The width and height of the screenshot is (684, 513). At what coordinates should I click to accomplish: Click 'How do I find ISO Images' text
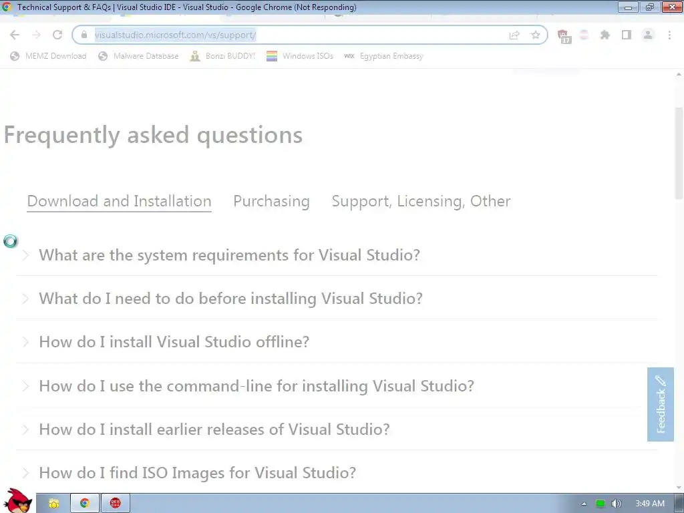pyautogui.click(x=197, y=473)
